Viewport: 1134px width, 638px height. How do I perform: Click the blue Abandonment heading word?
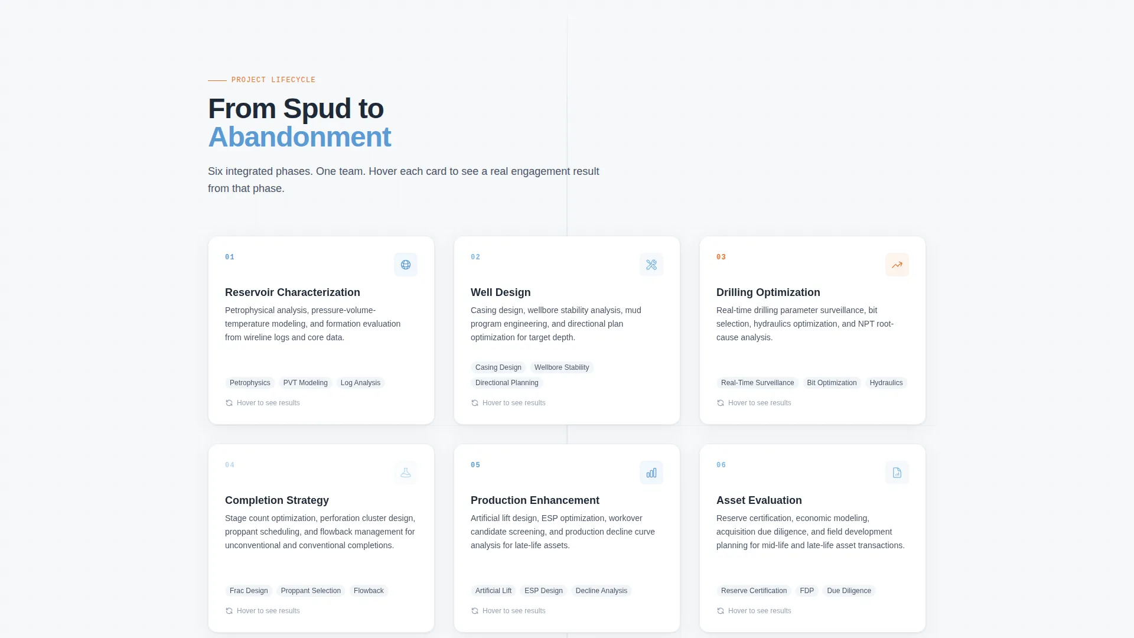pos(299,137)
